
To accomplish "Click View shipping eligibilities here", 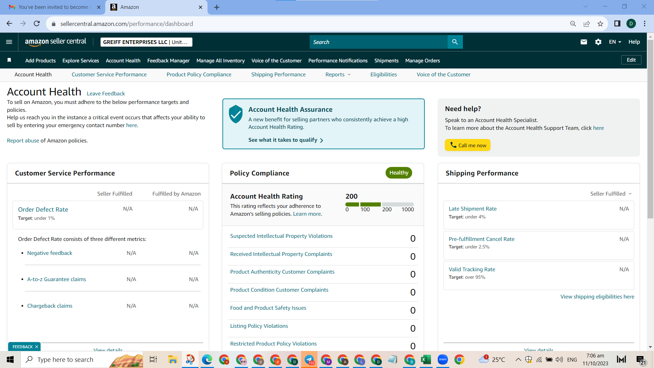I will (597, 297).
